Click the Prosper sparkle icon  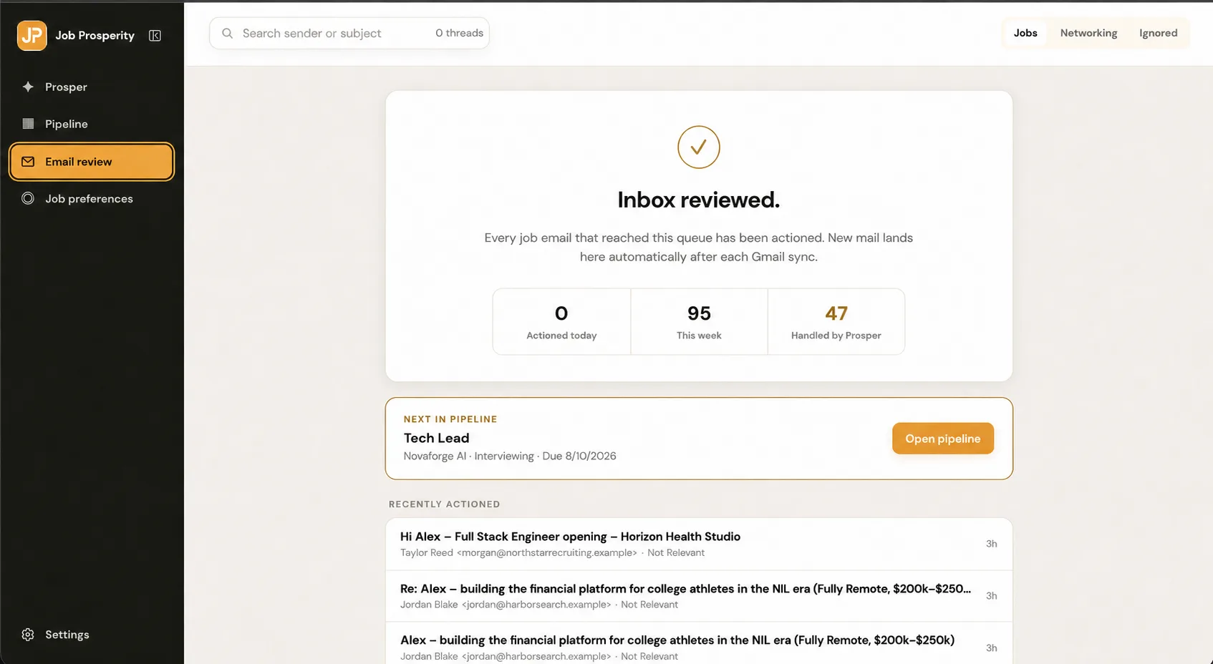[28, 87]
